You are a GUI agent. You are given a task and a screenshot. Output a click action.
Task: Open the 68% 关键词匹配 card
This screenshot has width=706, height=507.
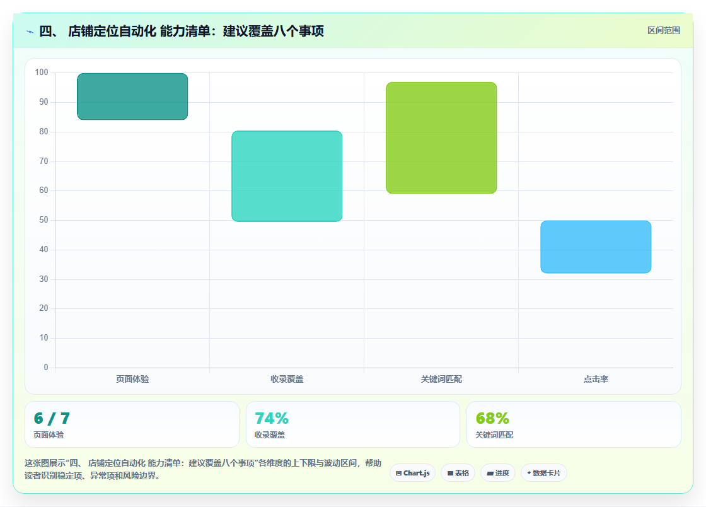click(574, 424)
